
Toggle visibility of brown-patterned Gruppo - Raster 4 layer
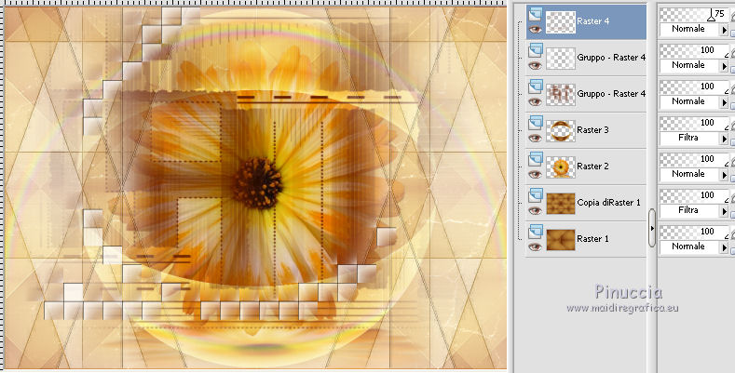[535, 102]
